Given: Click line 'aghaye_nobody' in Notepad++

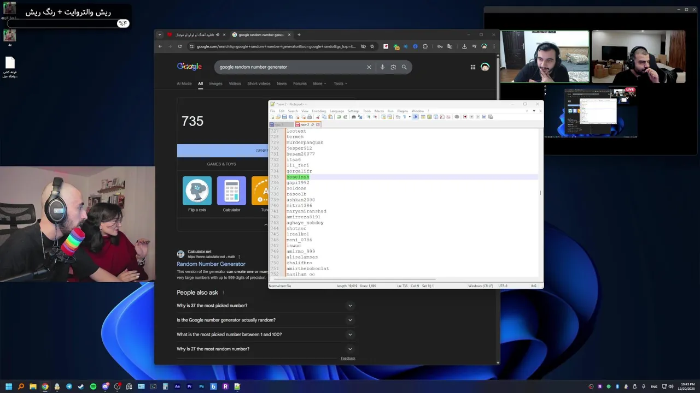Looking at the screenshot, I should (x=305, y=223).
